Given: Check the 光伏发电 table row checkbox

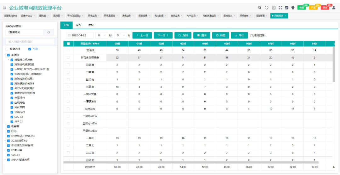Looking at the screenshot, I should click(69, 108).
